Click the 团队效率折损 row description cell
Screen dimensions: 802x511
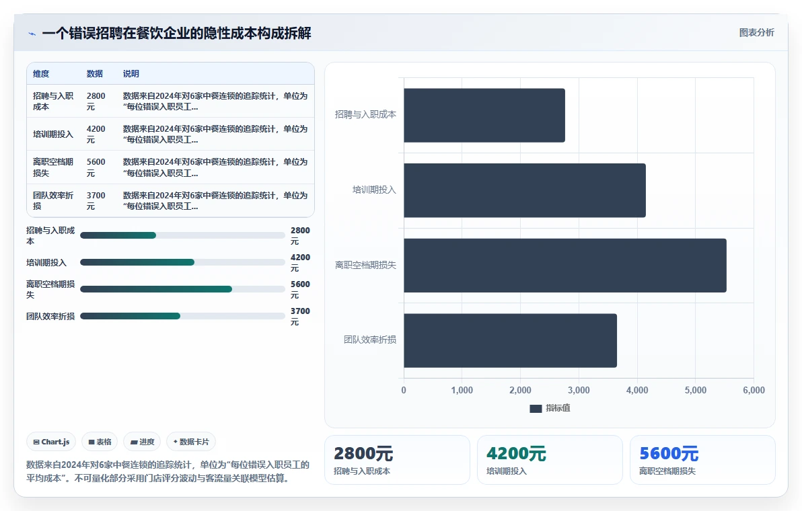tap(215, 200)
